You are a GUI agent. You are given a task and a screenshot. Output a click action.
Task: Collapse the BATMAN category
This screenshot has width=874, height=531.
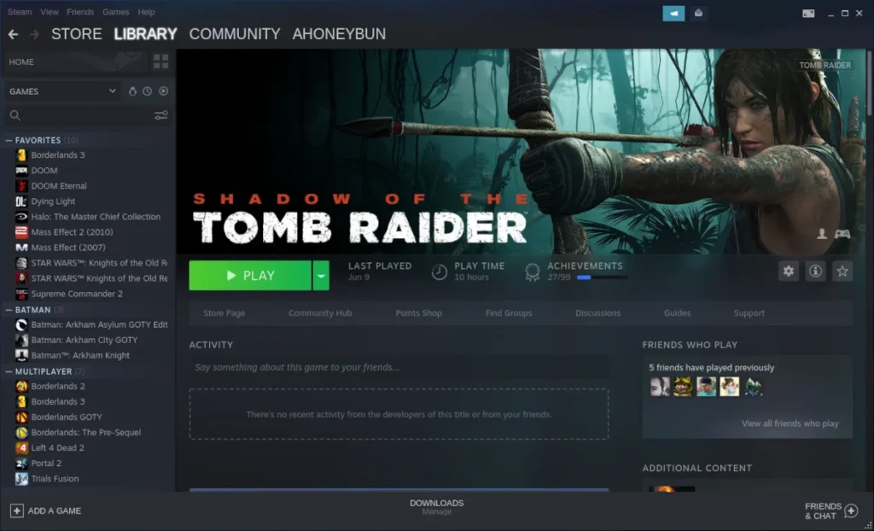pyautogui.click(x=9, y=310)
